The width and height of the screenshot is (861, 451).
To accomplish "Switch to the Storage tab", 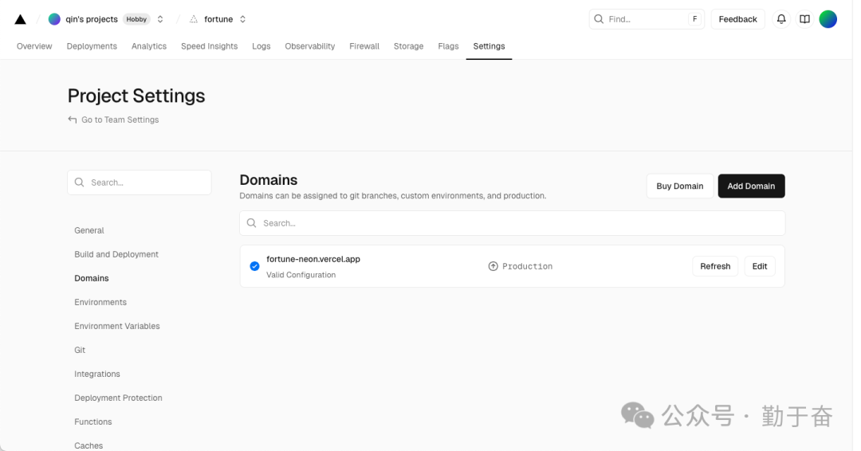I will point(408,46).
